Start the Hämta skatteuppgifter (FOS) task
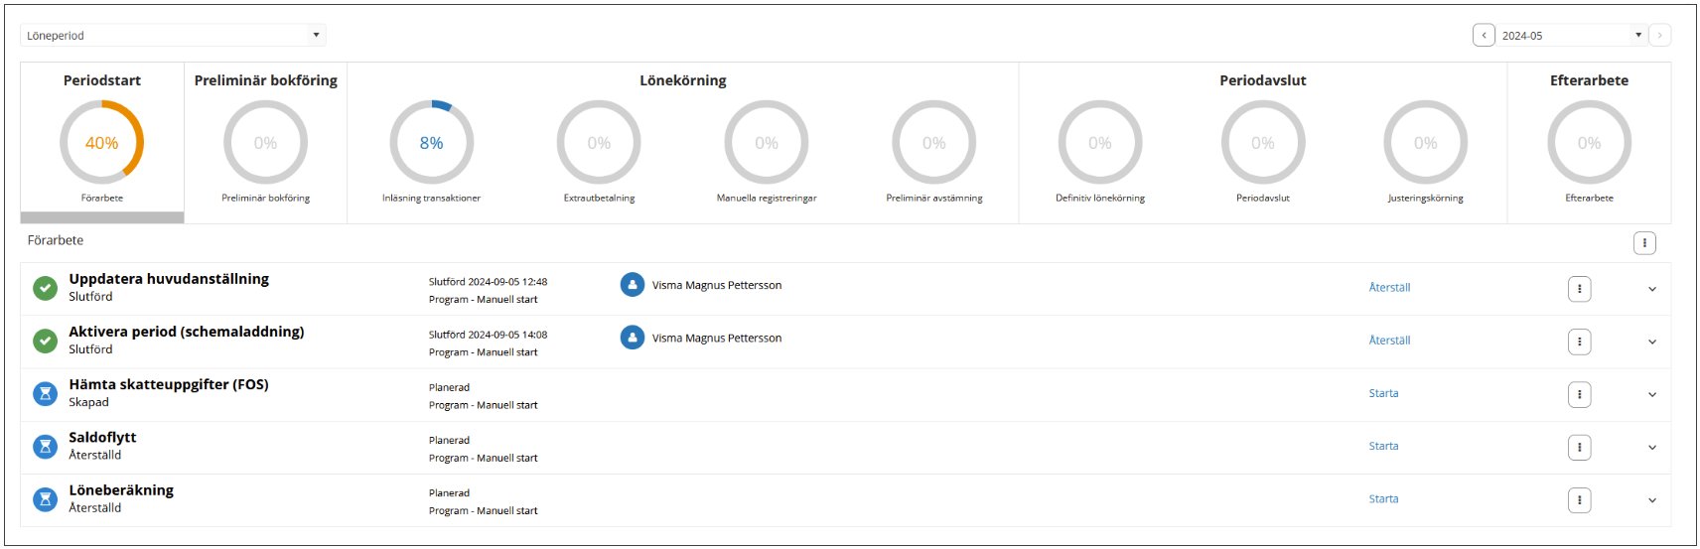Image resolution: width=1700 pixels, height=549 pixels. point(1383,394)
